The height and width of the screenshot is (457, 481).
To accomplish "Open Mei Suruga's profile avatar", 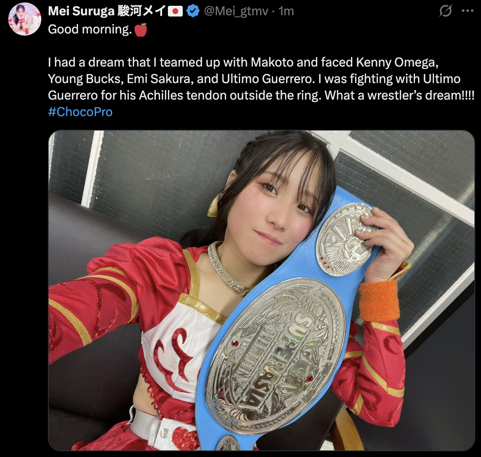I will tap(24, 19).
